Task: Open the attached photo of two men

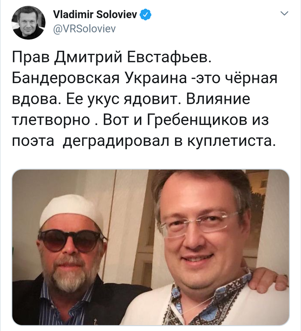Action: coord(150,247)
